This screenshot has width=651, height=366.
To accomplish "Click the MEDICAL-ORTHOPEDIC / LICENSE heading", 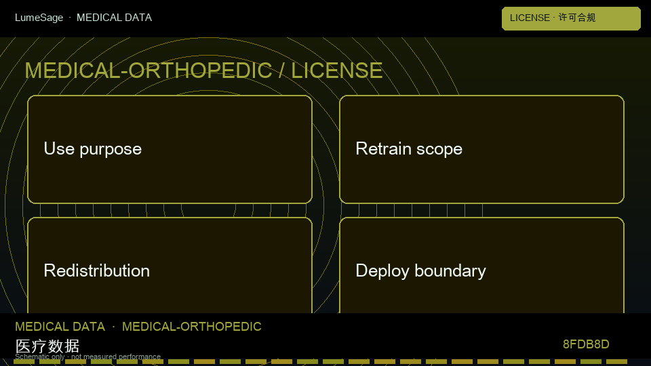I will (x=203, y=70).
